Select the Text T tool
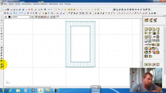 2,31
